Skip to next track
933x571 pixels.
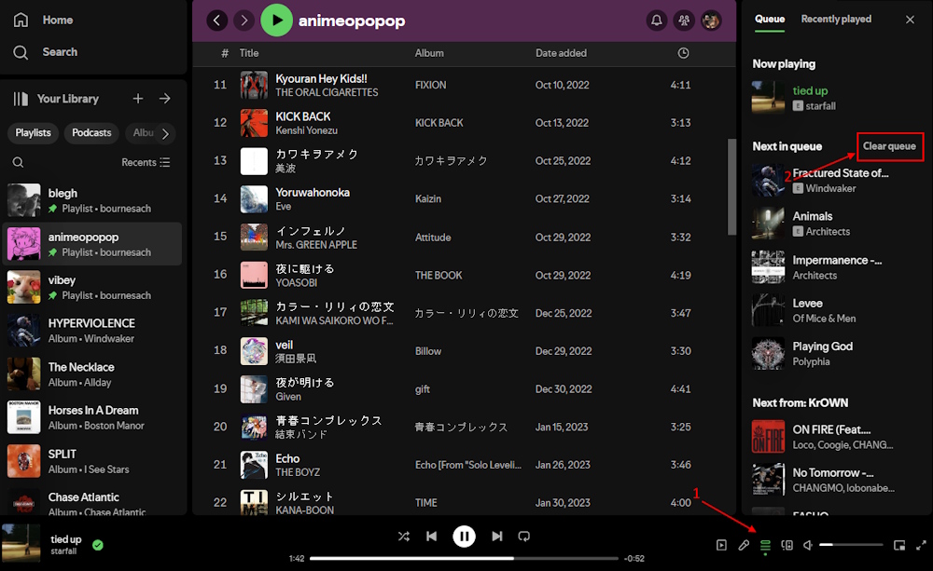(497, 537)
